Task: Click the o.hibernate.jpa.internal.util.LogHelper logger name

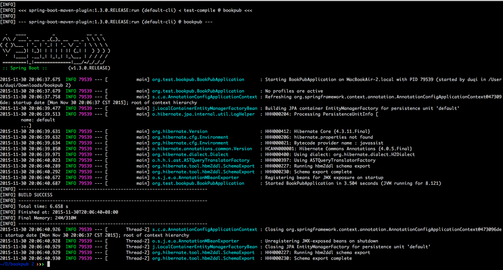Action: point(203,114)
